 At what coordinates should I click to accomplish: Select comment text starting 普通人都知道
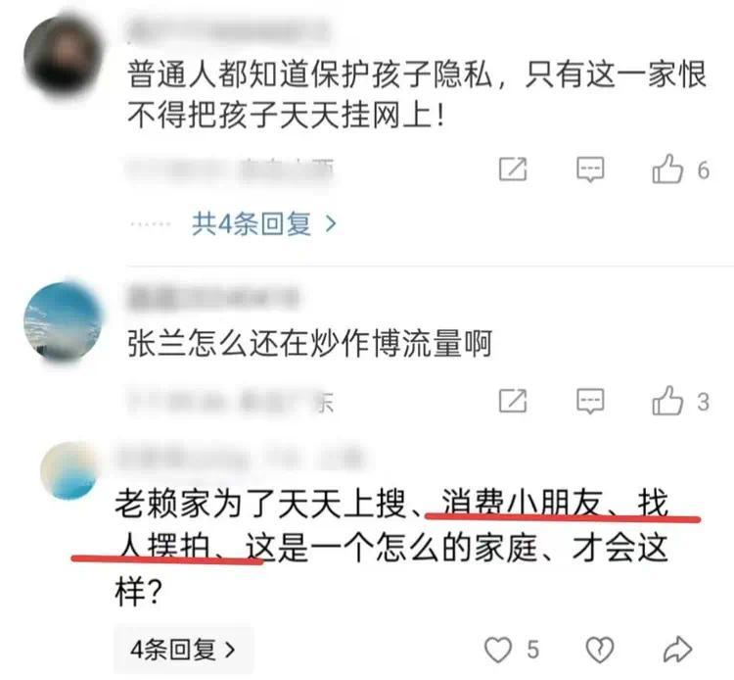417,95
